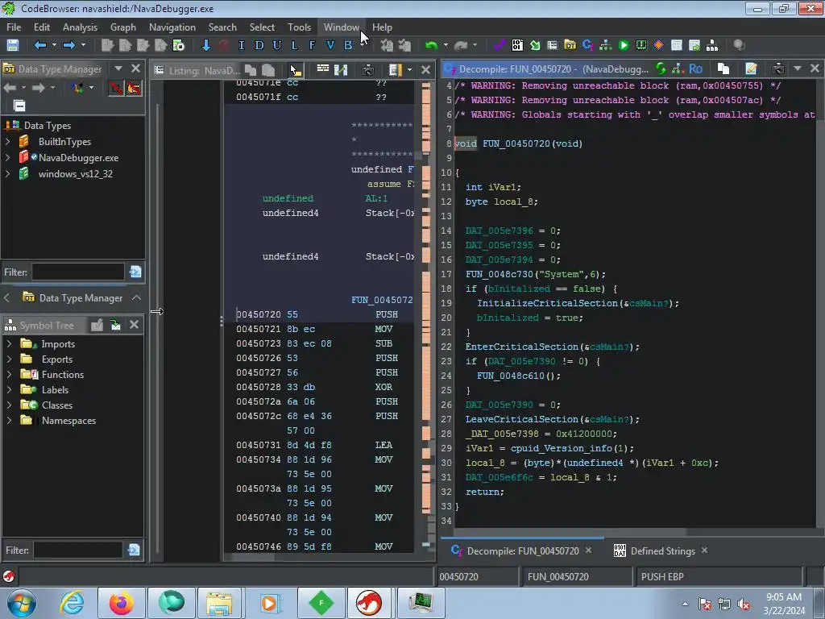
Task: Click the 'D' next-data navigation icon
Action: (x=259, y=45)
